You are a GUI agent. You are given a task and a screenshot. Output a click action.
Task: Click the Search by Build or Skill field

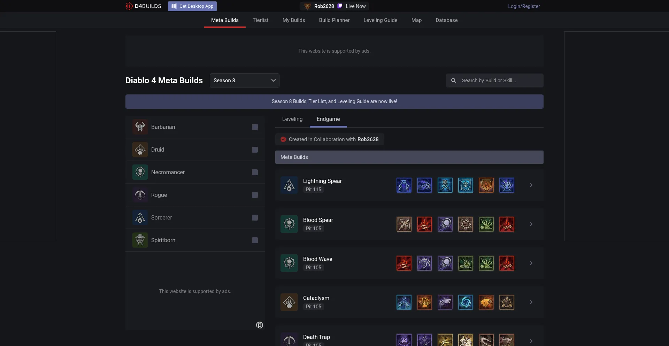coord(495,80)
